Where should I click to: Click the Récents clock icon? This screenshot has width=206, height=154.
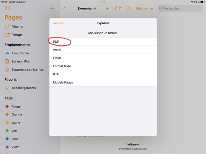tap(7, 27)
